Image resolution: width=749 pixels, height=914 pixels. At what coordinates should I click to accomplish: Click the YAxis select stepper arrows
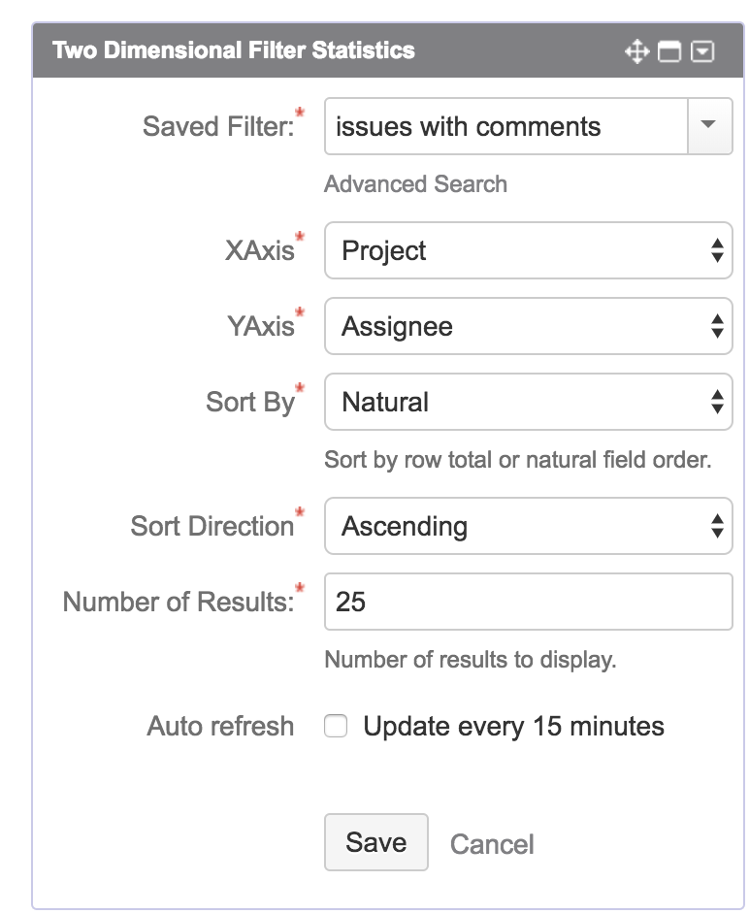click(x=719, y=326)
